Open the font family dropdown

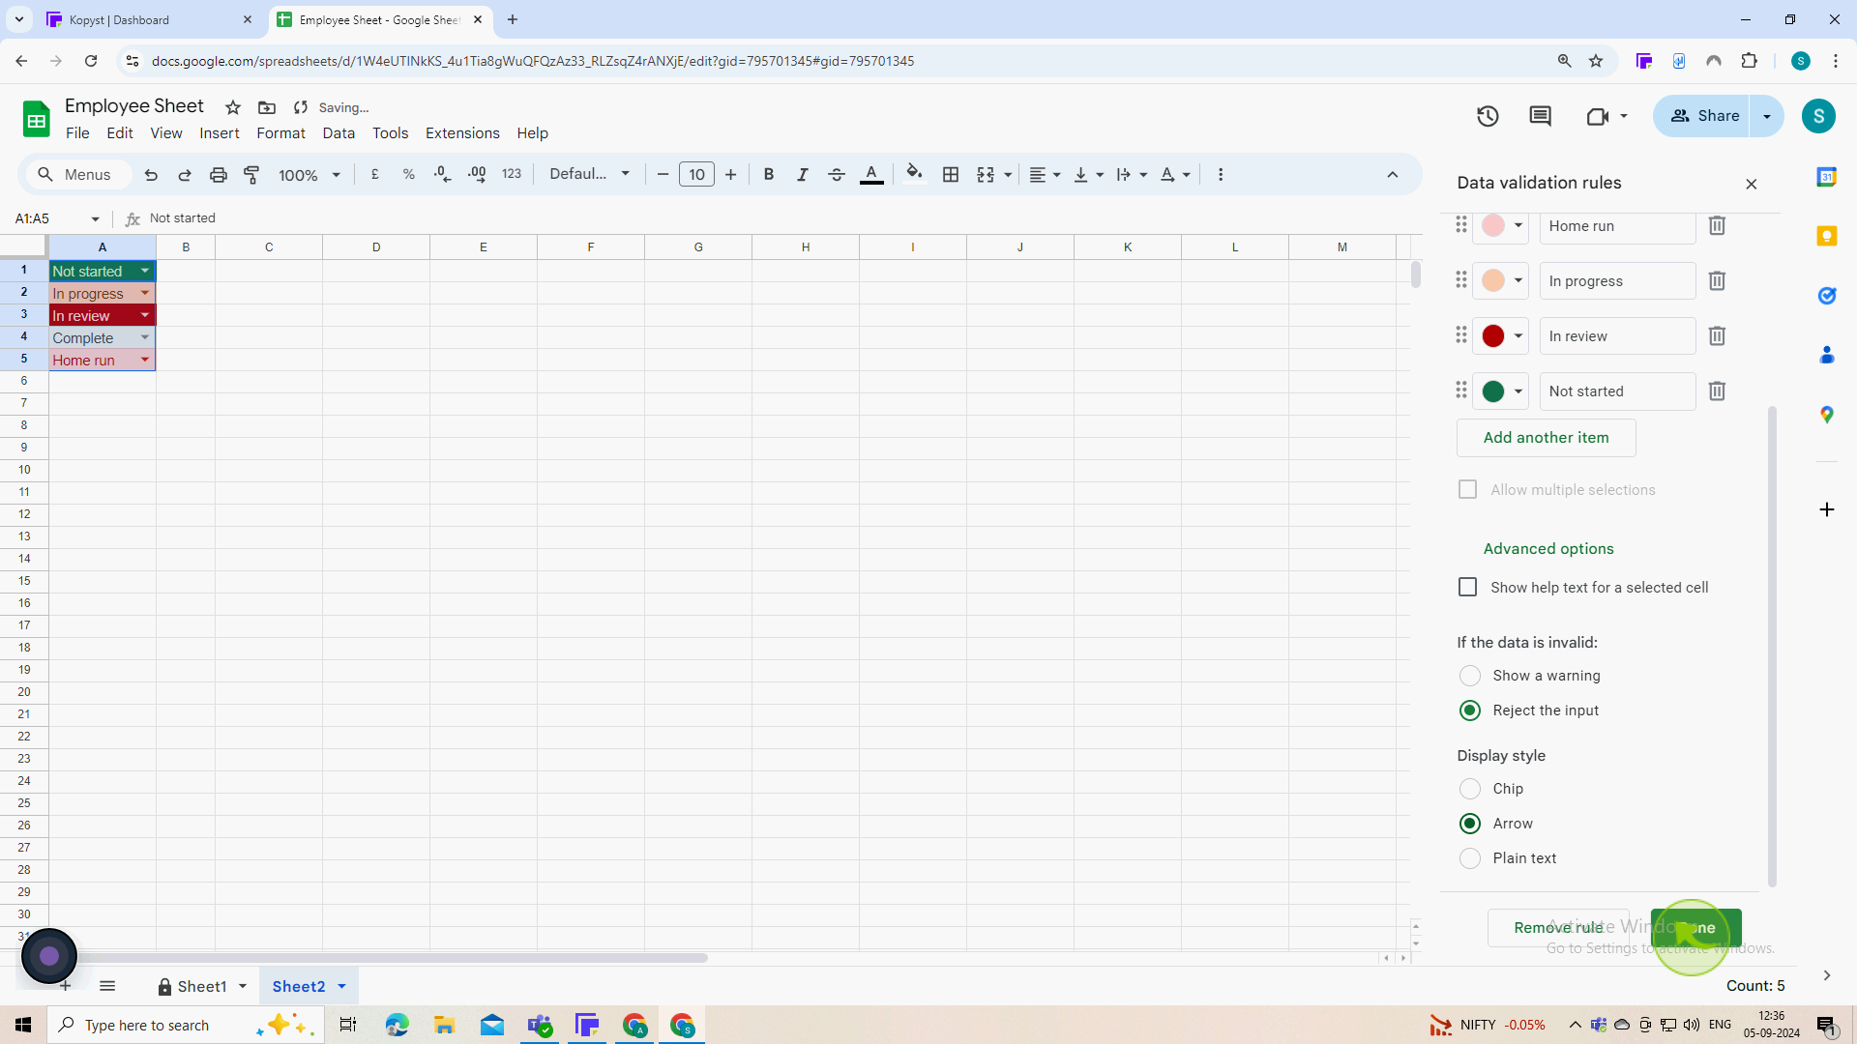[589, 175]
